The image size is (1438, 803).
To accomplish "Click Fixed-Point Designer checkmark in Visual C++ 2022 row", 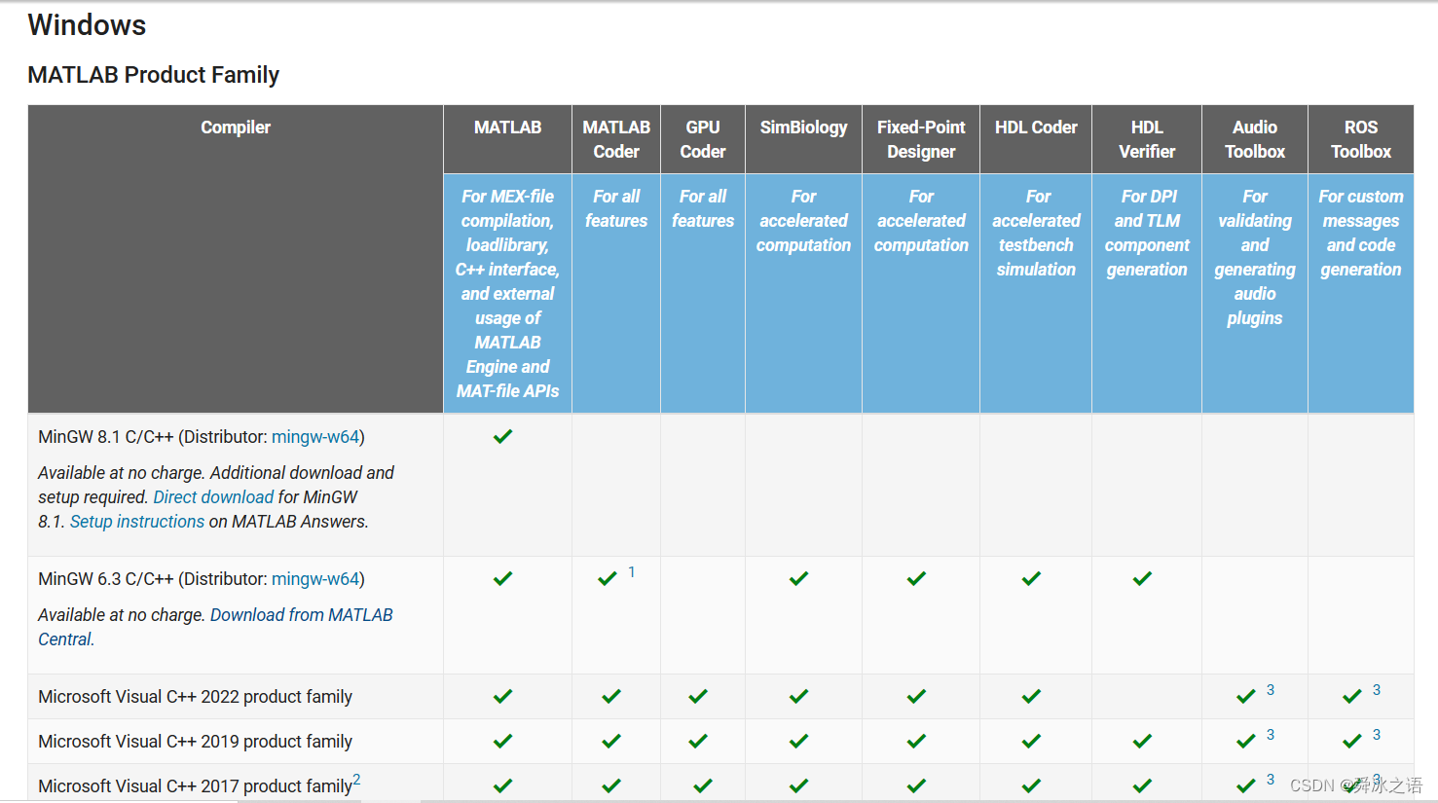I will 916,696.
